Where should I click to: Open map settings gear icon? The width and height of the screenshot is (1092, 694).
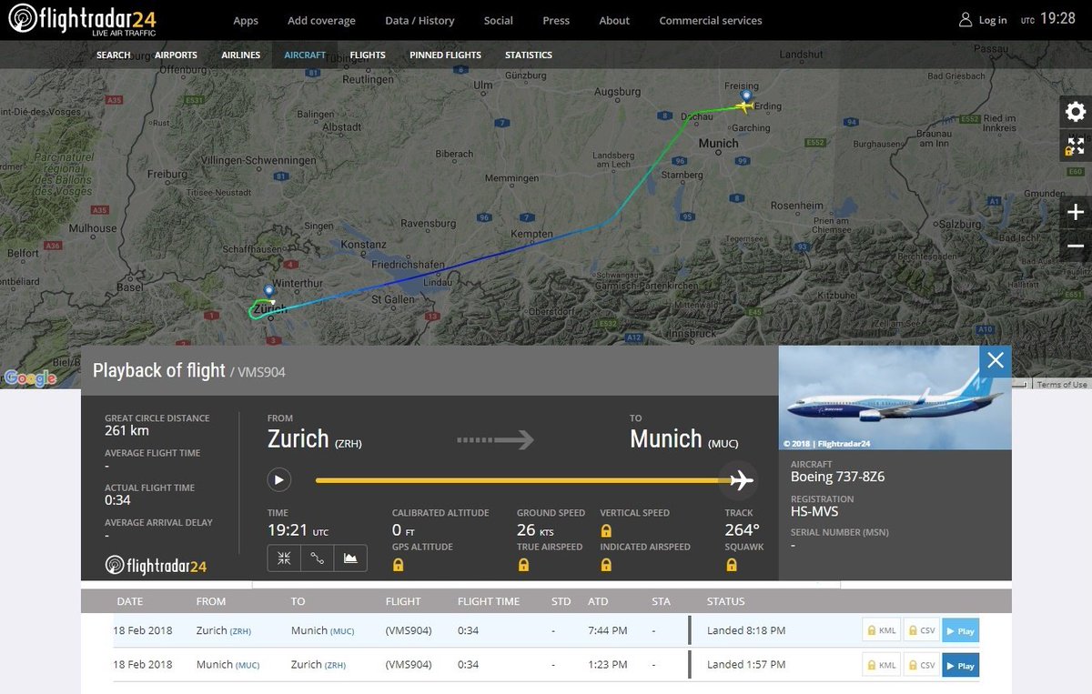coord(1076,112)
